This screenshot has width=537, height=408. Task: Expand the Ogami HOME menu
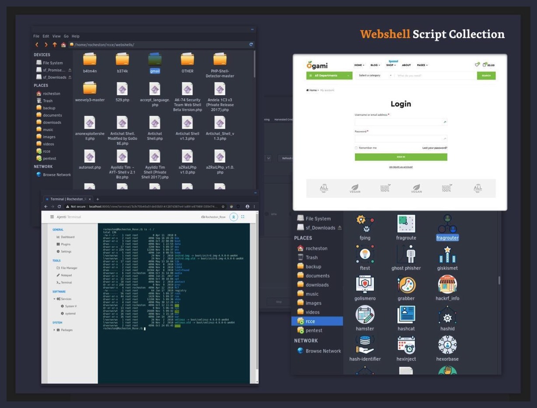coord(359,65)
